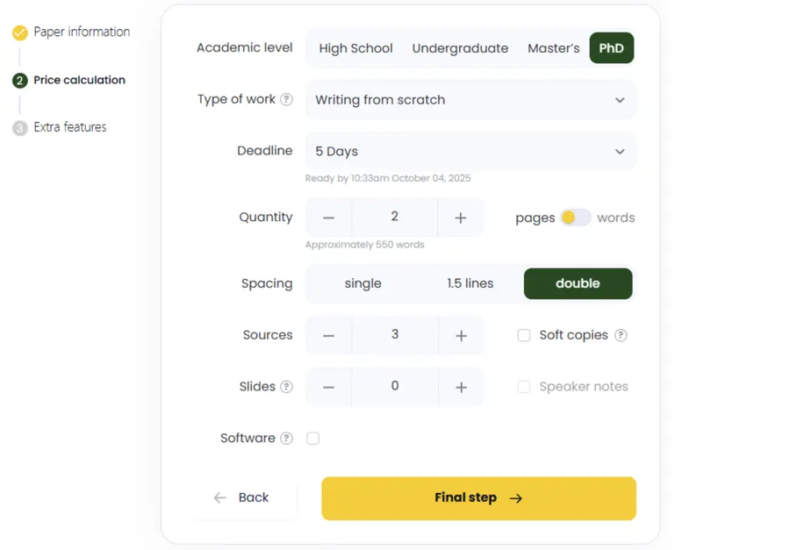Viewport: 790px width, 550px height.
Task: Click the Quantity value field showing 2
Action: [x=394, y=217]
